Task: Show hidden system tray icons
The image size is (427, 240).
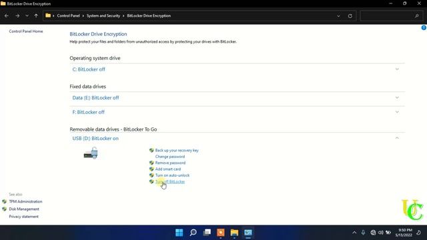Action: pyautogui.click(x=354, y=233)
